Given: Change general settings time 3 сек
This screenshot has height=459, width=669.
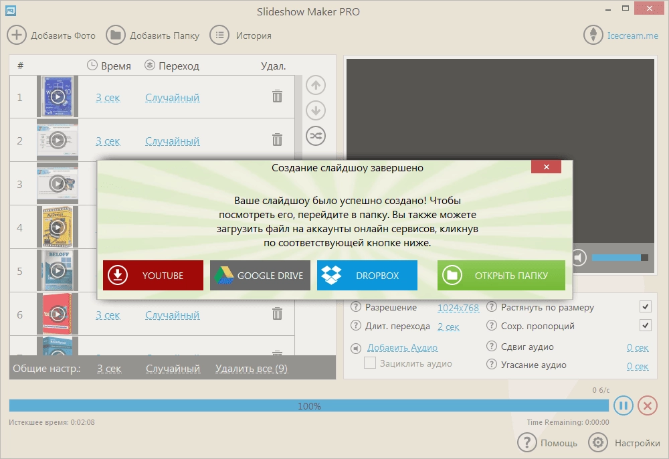Looking at the screenshot, I should coord(109,369).
